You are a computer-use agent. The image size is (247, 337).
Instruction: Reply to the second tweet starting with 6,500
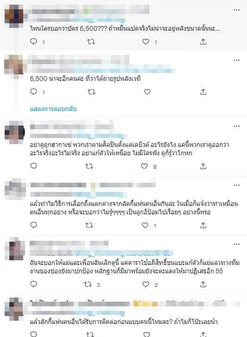pos(34,92)
